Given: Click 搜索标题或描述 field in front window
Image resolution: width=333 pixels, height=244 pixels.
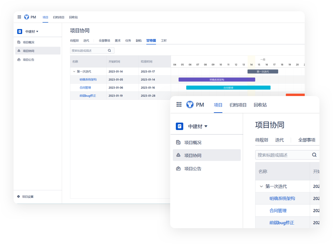Looking at the screenshot, I should pyautogui.click(x=287, y=155).
